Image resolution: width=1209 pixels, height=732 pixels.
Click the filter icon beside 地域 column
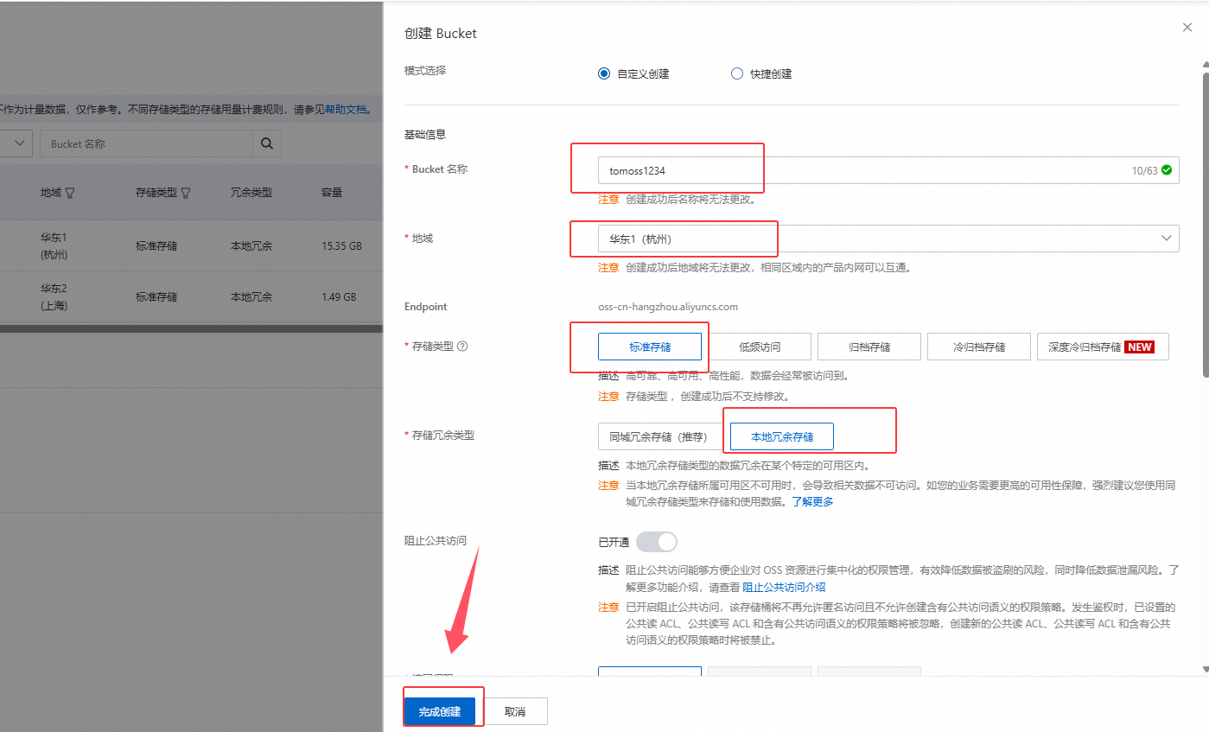pyautogui.click(x=70, y=193)
